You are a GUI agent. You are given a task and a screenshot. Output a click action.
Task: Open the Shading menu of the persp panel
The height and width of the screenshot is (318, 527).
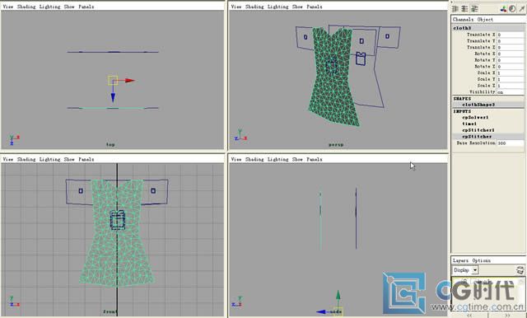point(254,7)
